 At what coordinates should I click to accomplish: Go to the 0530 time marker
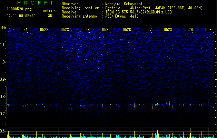[x=209, y=30]
